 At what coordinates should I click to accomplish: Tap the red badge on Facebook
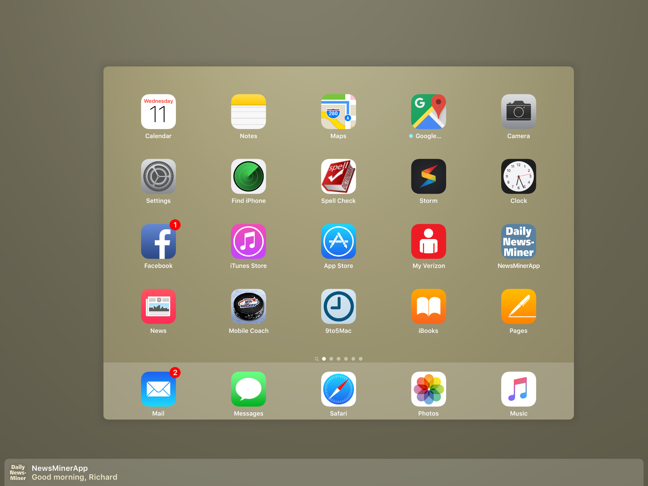[x=175, y=225]
